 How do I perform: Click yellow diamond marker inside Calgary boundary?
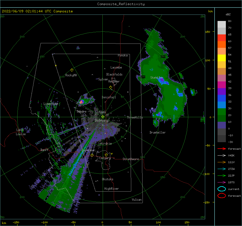pos(106,155)
